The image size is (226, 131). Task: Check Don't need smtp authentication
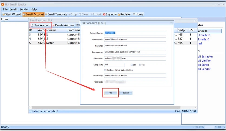pyautogui.click(x=105, y=70)
